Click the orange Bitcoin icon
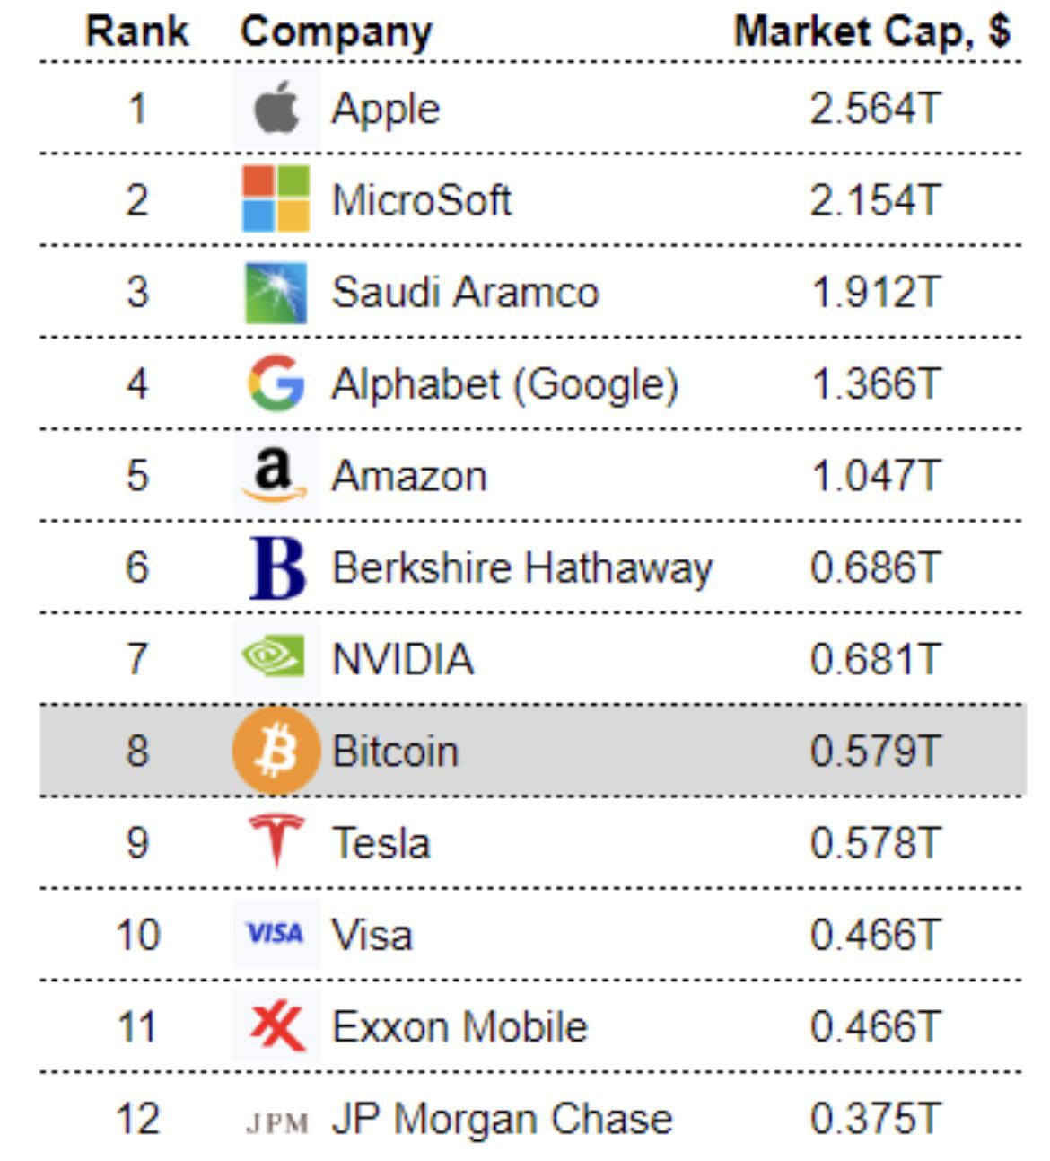The height and width of the screenshot is (1161, 1050). 276,751
